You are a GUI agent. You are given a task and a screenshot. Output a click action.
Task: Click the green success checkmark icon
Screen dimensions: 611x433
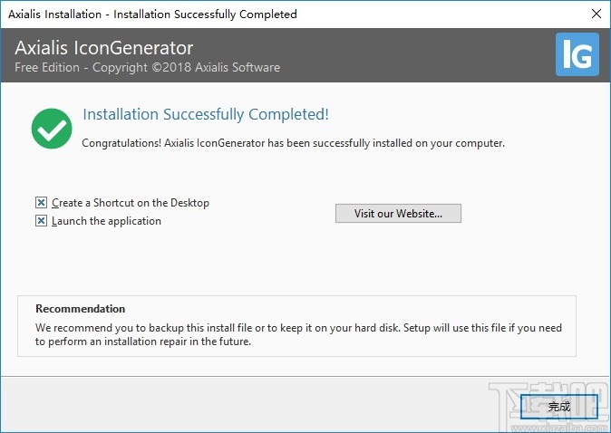click(52, 129)
